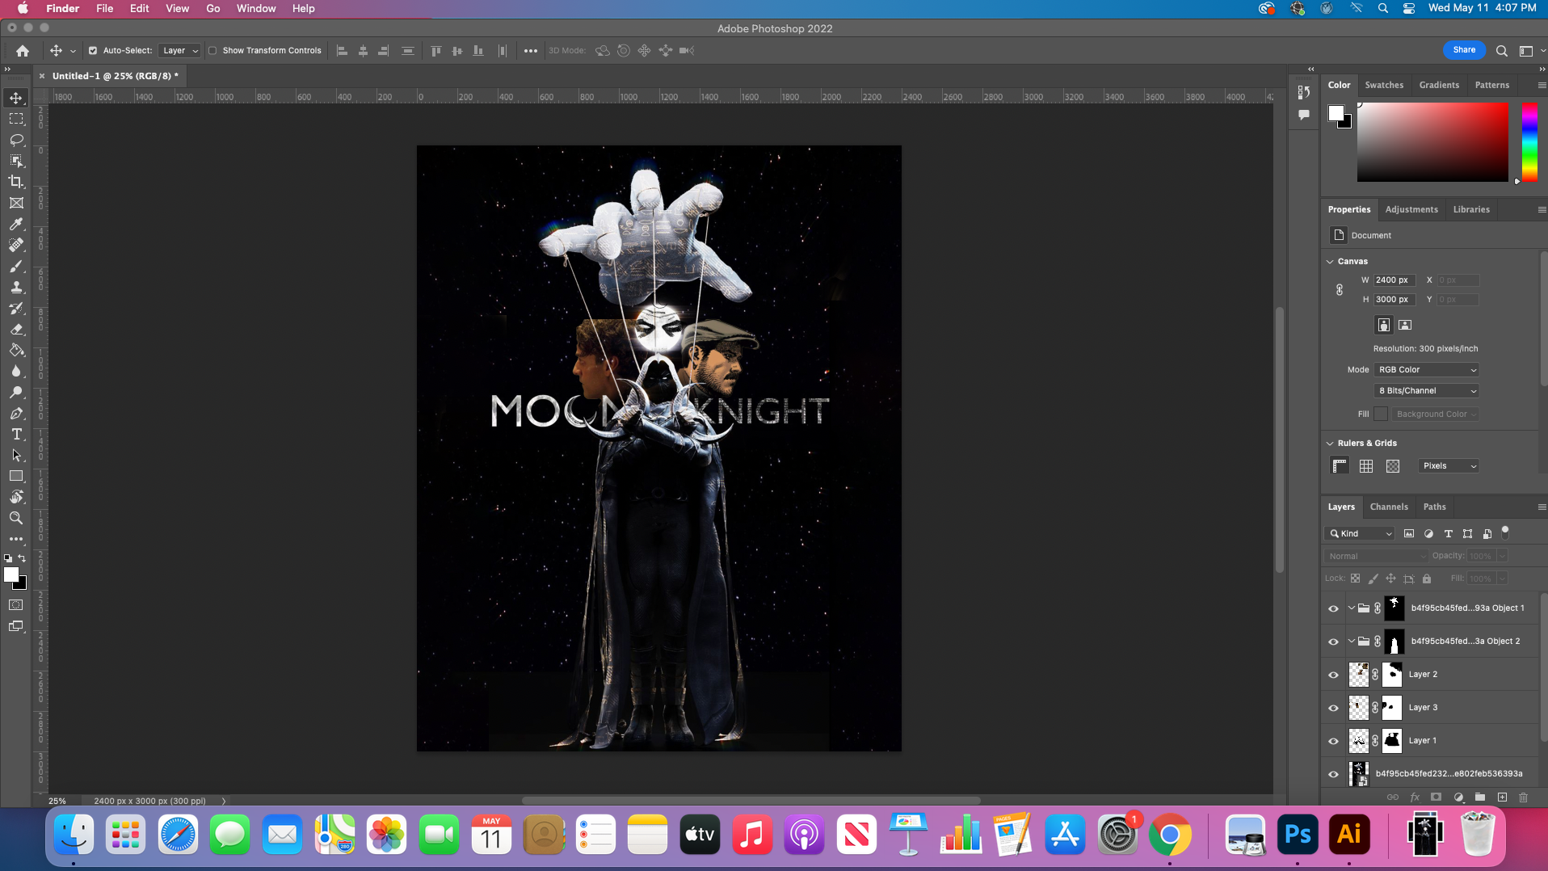
Task: Select the Crop tool
Action: point(16,182)
